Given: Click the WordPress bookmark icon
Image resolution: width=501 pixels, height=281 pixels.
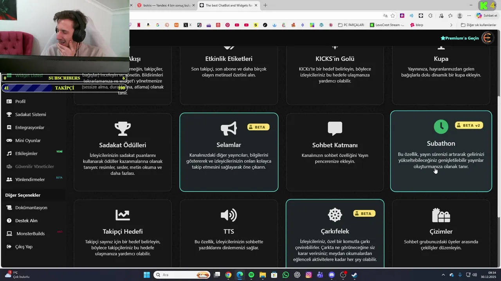Looking at the screenshot, I should click(x=321, y=25).
